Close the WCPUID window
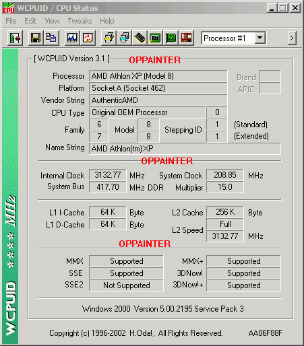 point(295,8)
